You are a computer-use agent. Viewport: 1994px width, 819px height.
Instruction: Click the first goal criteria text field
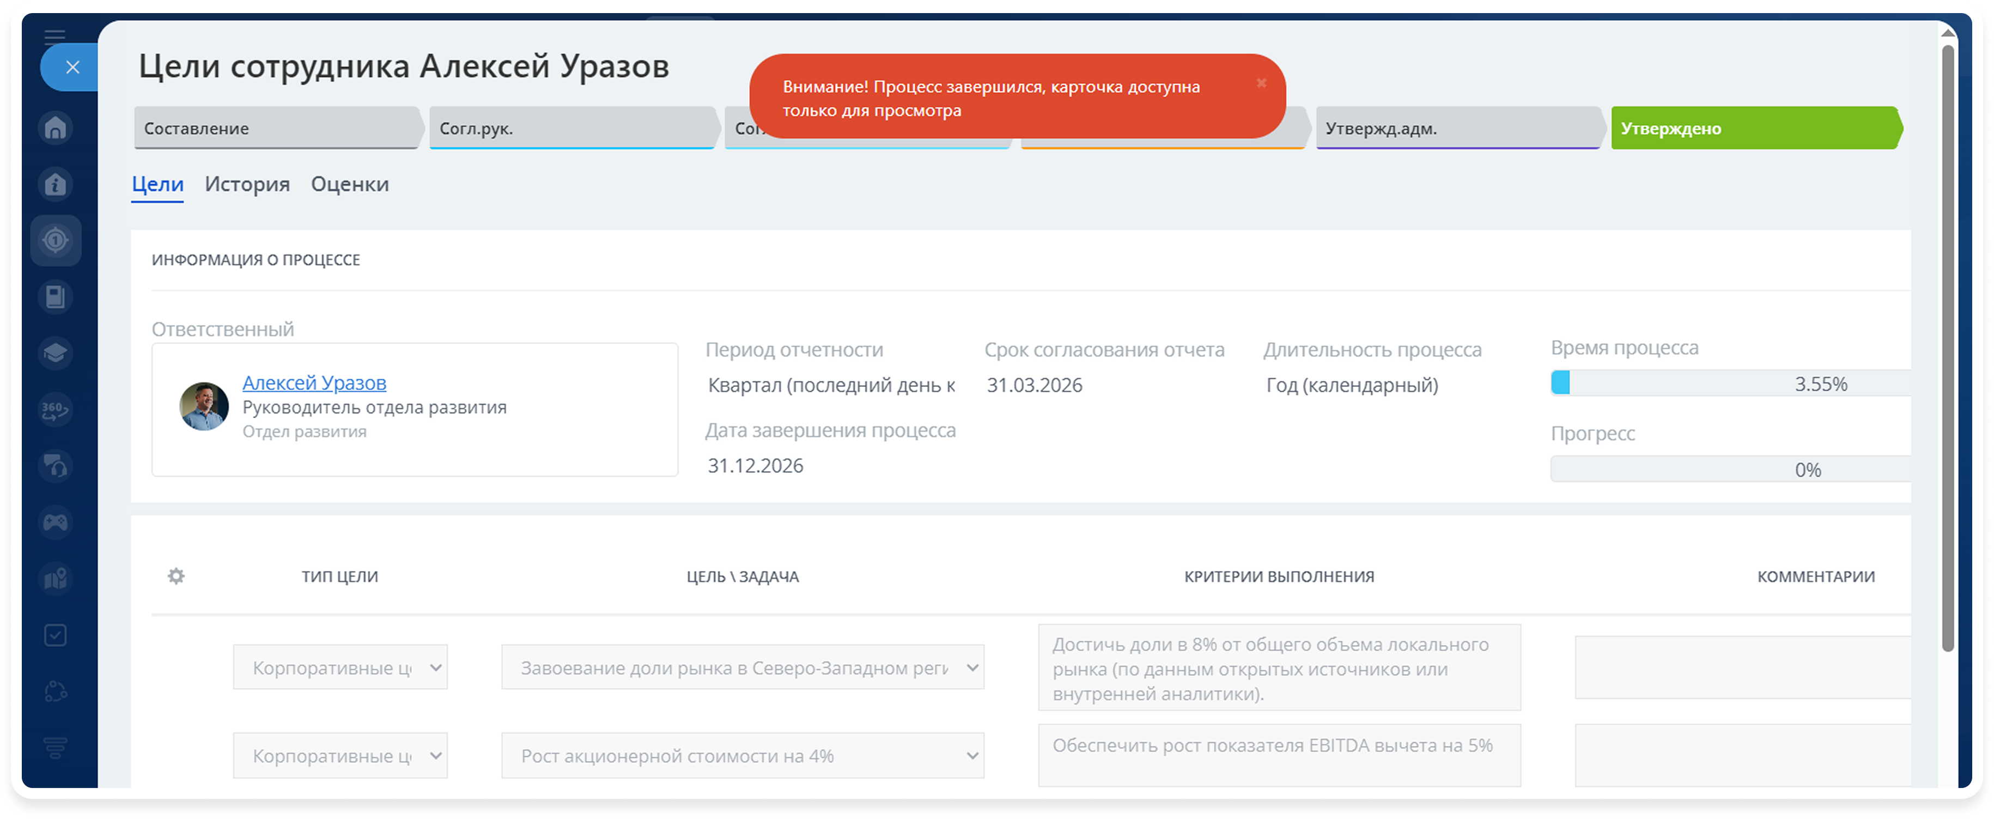(x=1279, y=668)
